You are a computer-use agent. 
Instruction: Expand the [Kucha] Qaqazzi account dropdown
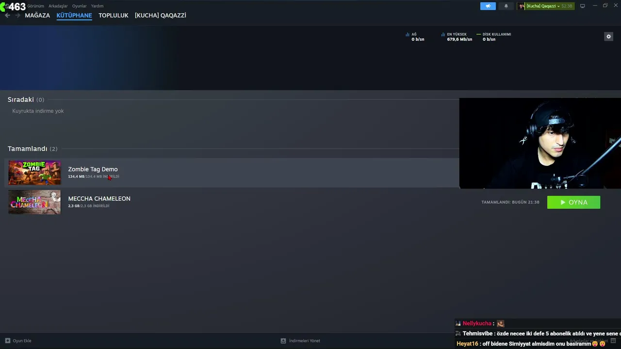pyautogui.click(x=543, y=6)
